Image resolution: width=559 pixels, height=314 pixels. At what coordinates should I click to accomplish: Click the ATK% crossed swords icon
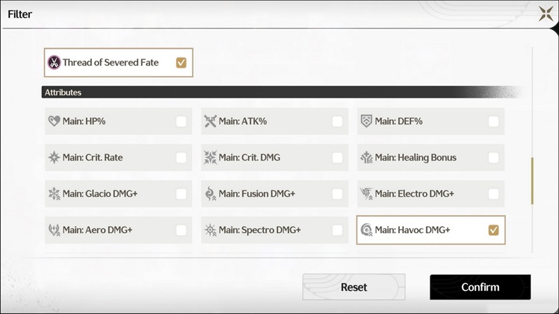pyautogui.click(x=210, y=121)
